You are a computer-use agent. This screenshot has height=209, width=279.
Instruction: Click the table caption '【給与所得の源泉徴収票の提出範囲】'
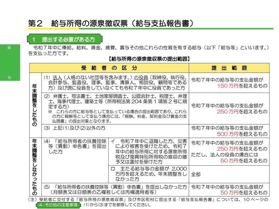tap(149, 59)
